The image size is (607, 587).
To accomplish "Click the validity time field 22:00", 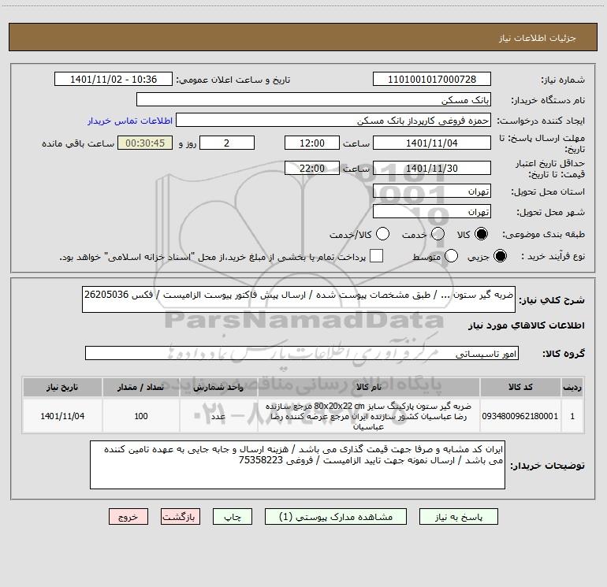I will click(312, 169).
